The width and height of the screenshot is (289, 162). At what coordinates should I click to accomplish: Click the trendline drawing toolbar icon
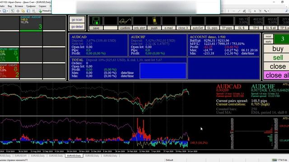pyautogui.click(x=239, y=11)
